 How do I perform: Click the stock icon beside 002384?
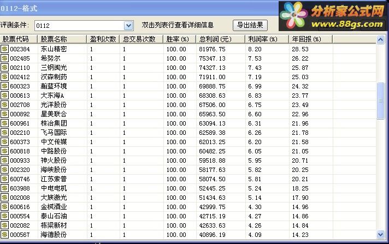coord(4,49)
